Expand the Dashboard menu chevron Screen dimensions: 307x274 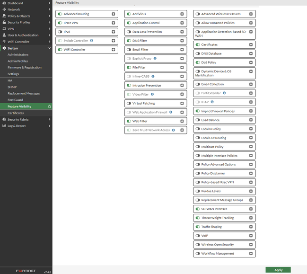49,3
